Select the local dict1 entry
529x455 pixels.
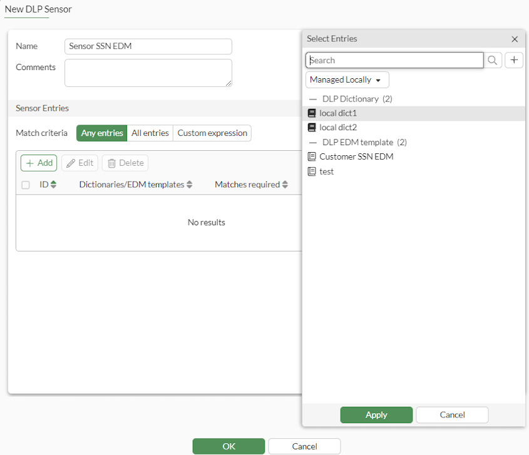[414, 113]
